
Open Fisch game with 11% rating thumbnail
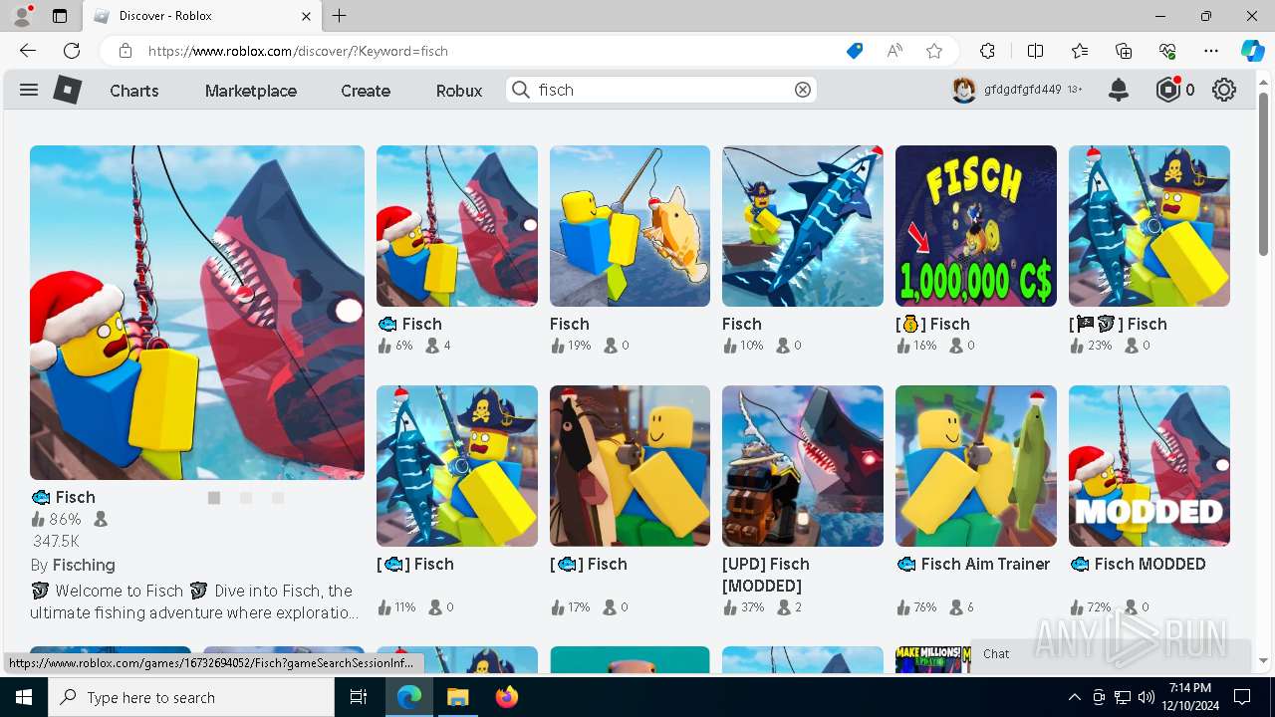pos(457,466)
